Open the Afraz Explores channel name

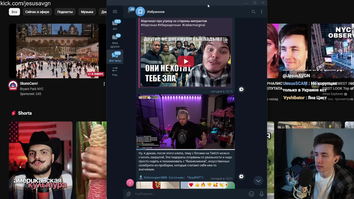tap(333, 94)
